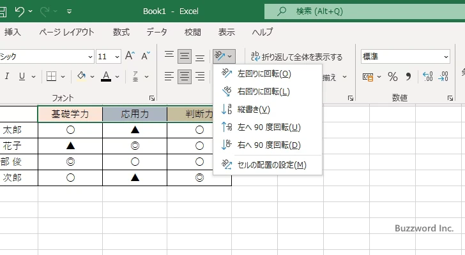Toggle underline formatting
The height and width of the screenshot is (255, 465).
(22, 76)
